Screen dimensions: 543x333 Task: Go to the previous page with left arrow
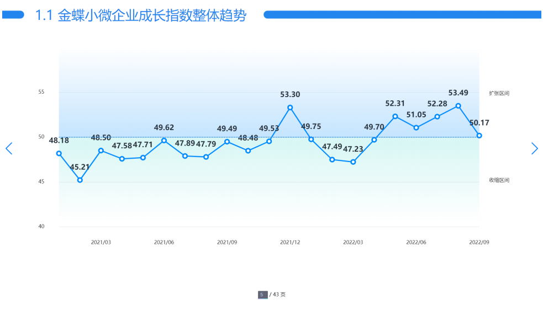(x=9, y=148)
